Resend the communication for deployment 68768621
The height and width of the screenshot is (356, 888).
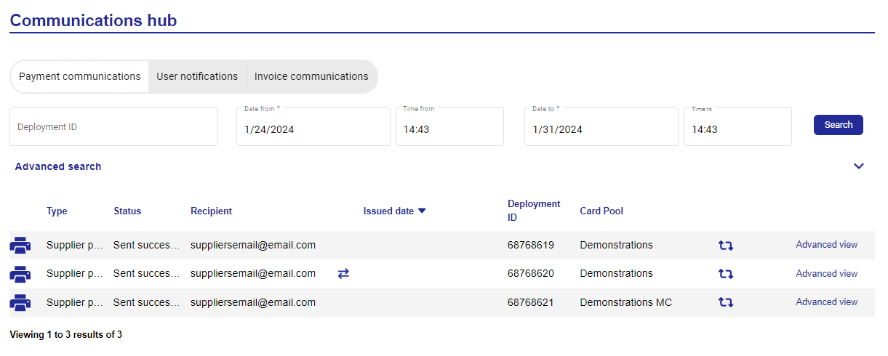click(x=726, y=302)
